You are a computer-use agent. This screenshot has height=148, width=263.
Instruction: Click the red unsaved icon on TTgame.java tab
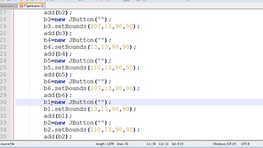coord(21,6)
